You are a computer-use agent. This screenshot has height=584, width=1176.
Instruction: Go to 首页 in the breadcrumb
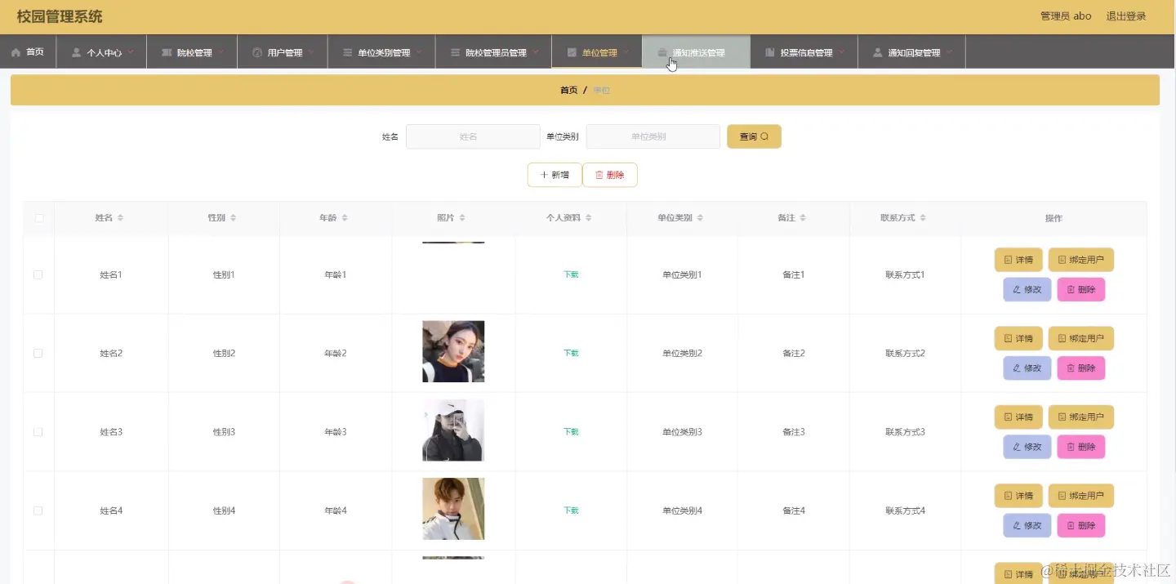point(568,90)
